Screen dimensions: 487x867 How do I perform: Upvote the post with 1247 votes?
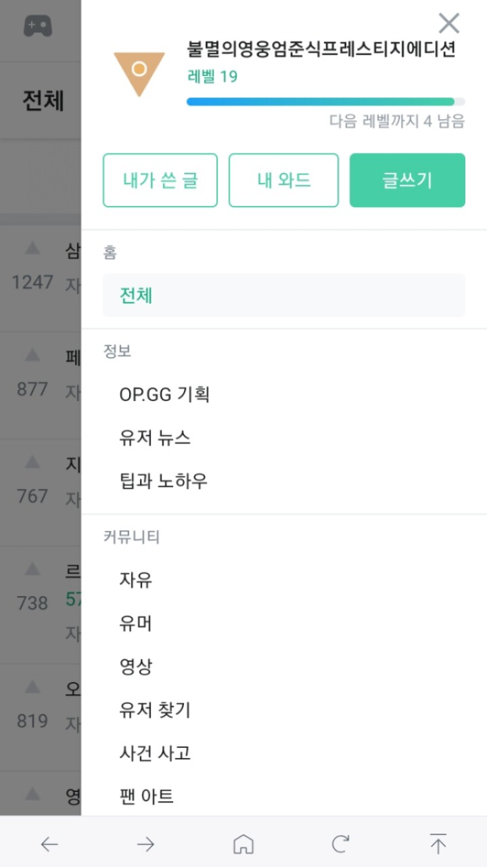click(32, 249)
